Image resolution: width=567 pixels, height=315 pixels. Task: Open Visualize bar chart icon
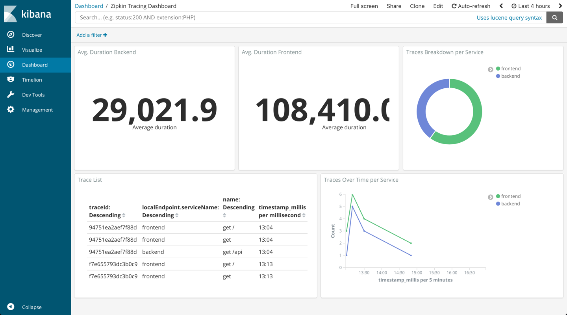(x=11, y=49)
